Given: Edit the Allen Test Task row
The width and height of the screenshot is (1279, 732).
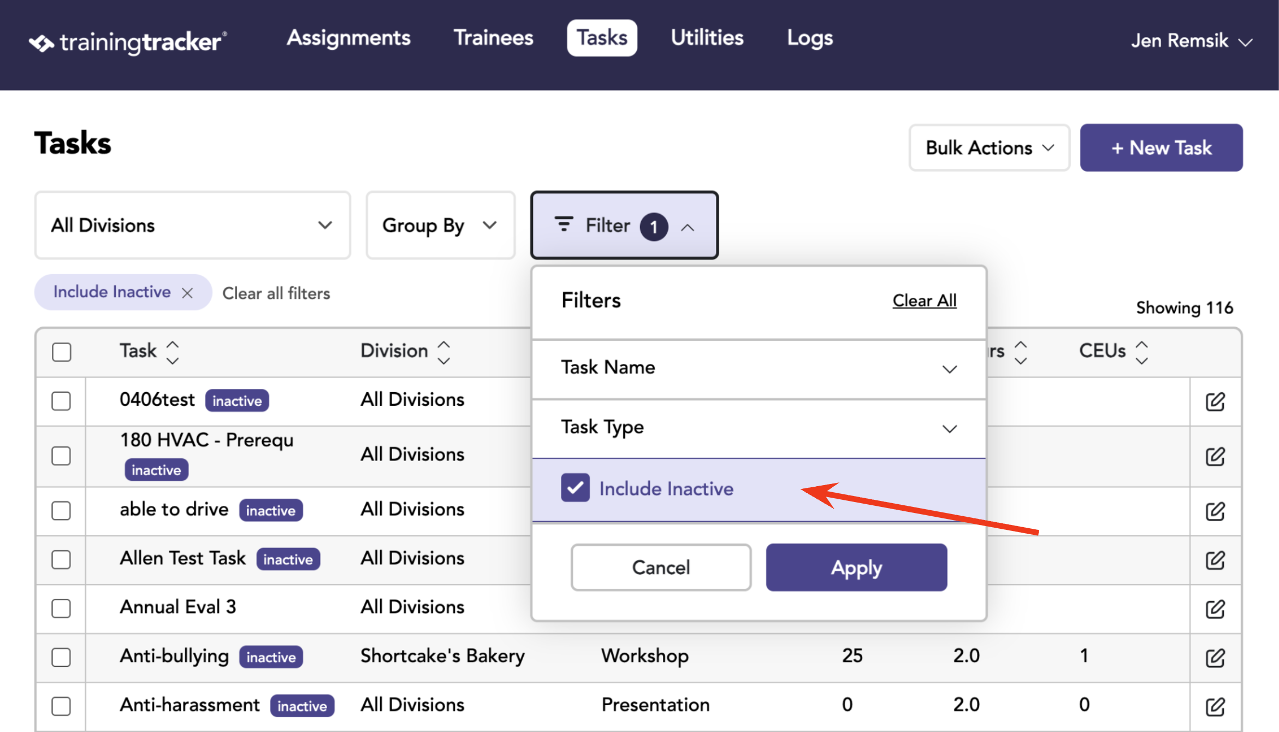Looking at the screenshot, I should tap(1215, 560).
